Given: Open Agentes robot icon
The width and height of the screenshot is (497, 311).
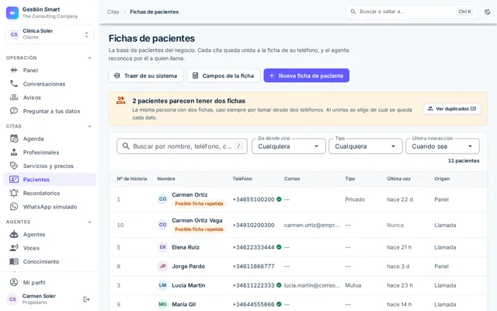Looking at the screenshot, I should 14,234.
